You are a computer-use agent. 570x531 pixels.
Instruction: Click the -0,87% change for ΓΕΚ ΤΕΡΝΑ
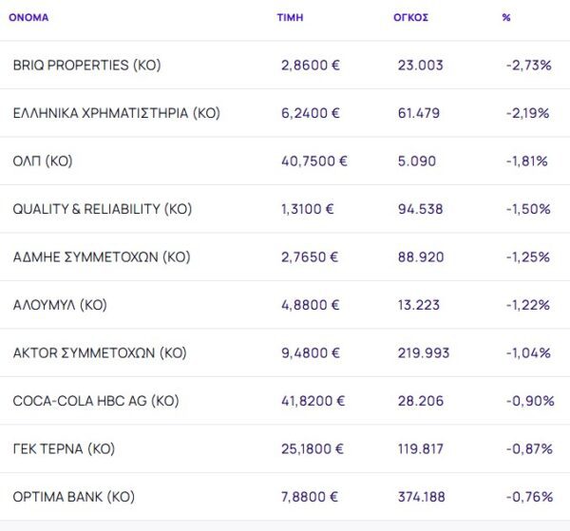pos(528,448)
